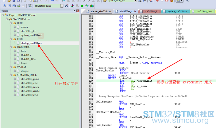This screenshot has width=216, height=128.
Task: Select stm32f0xx_it.c in project tree
Action: click(x=28, y=31)
